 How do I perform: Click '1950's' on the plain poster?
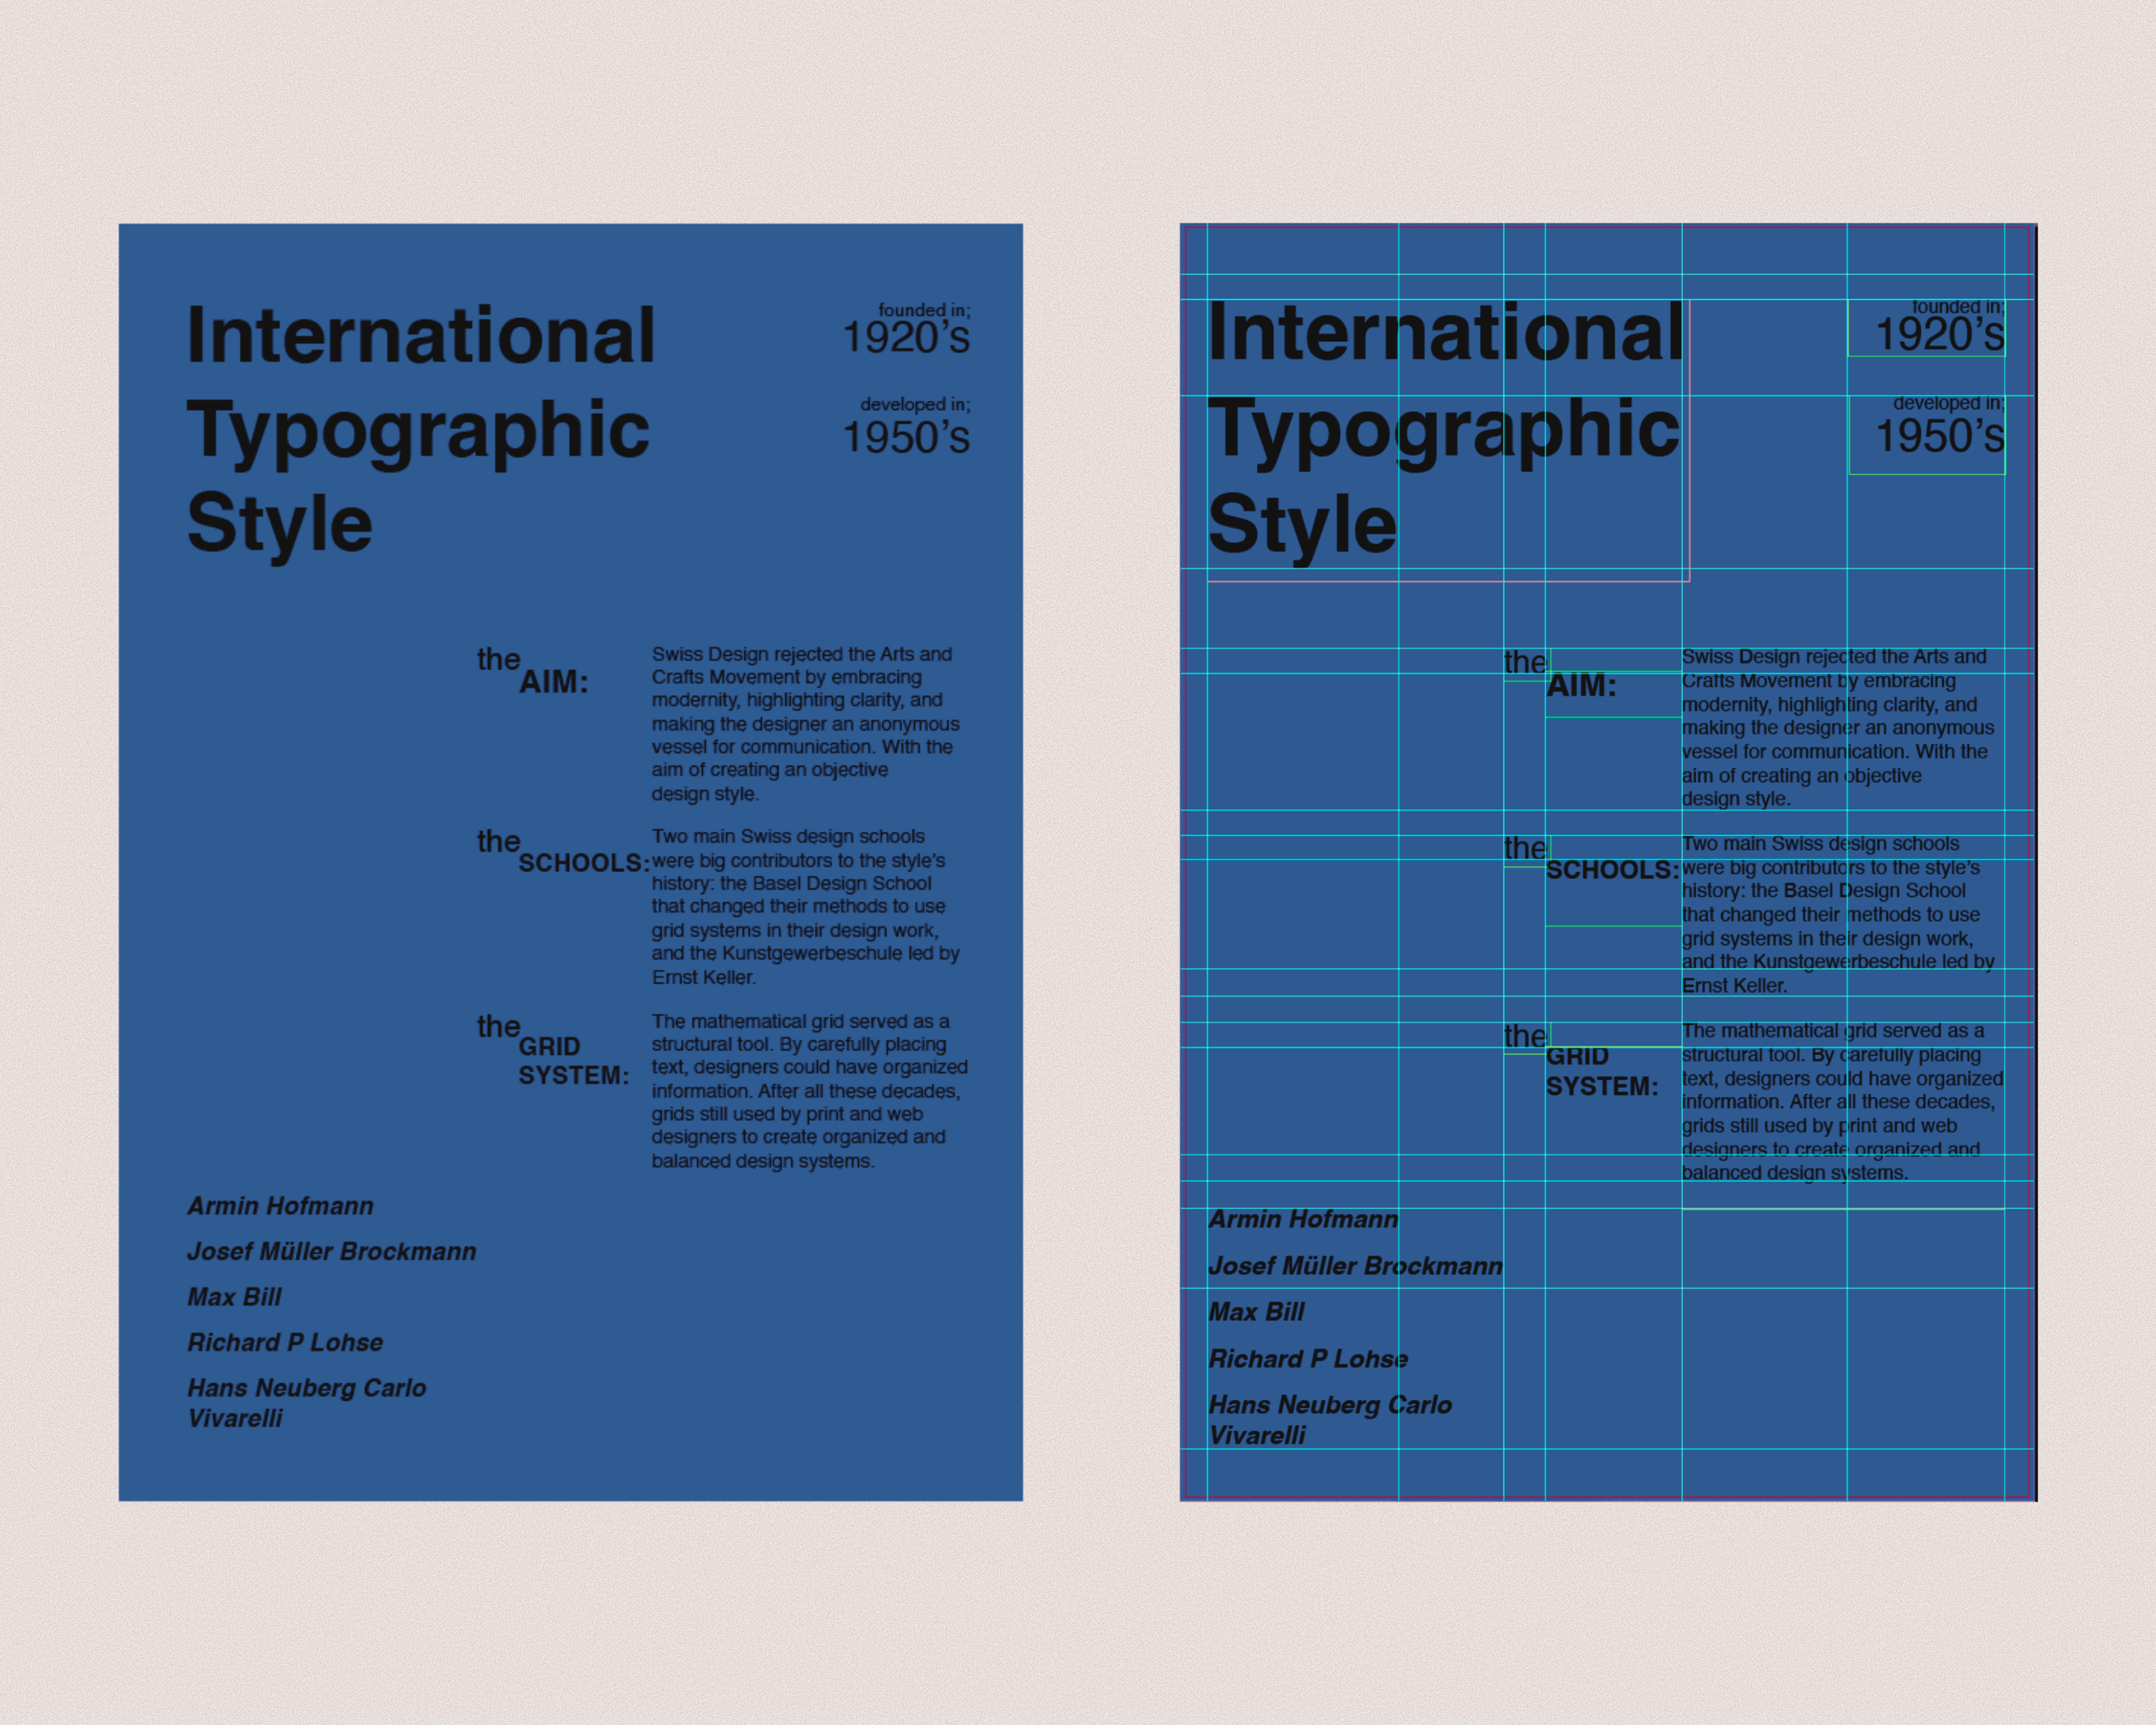(906, 438)
